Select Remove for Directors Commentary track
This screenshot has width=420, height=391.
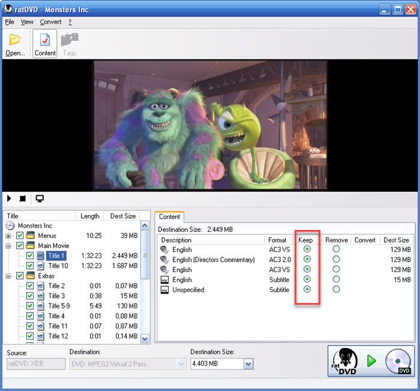pyautogui.click(x=336, y=259)
